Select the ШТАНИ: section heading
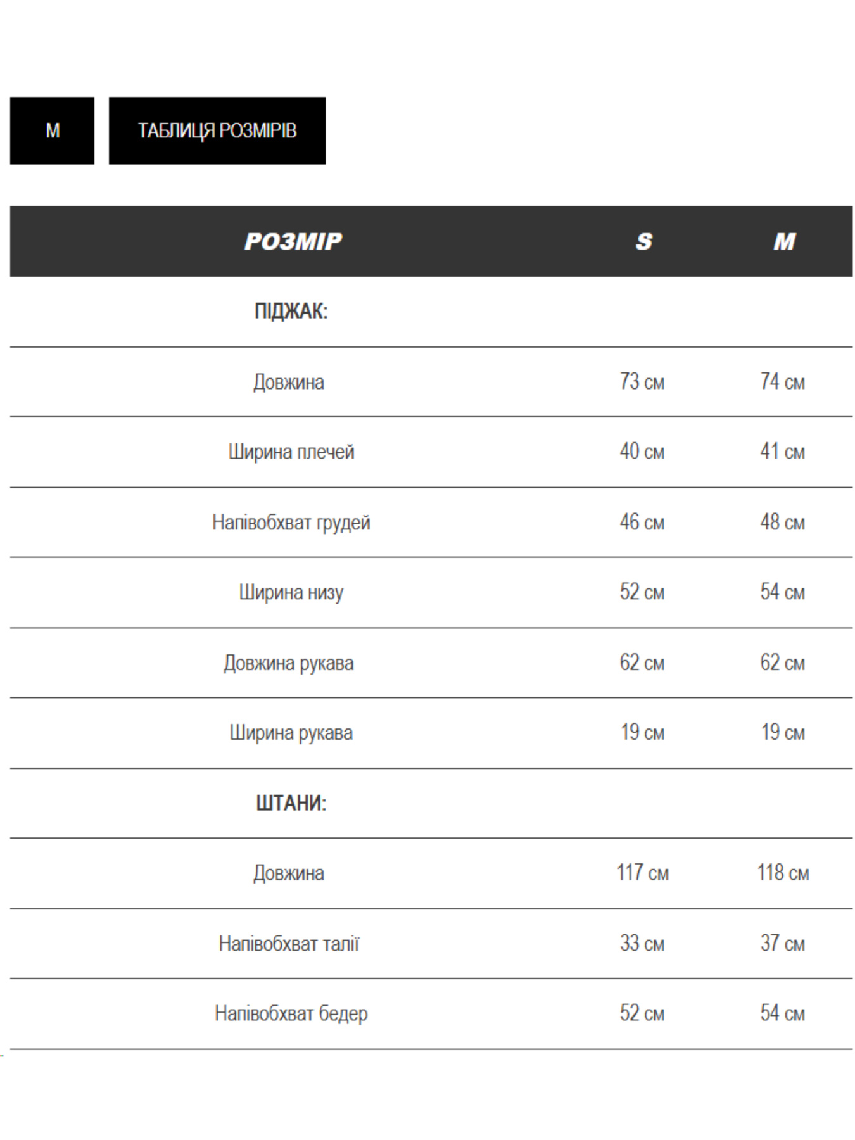The image size is (855, 1140). (x=291, y=803)
